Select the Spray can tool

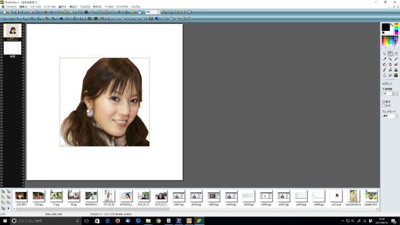(390, 65)
